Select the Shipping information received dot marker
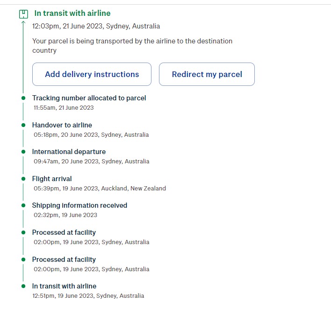This screenshot has width=331, height=316. (23, 205)
